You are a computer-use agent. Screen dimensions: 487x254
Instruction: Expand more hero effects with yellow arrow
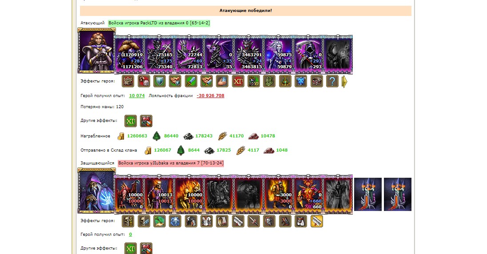[x=344, y=82]
